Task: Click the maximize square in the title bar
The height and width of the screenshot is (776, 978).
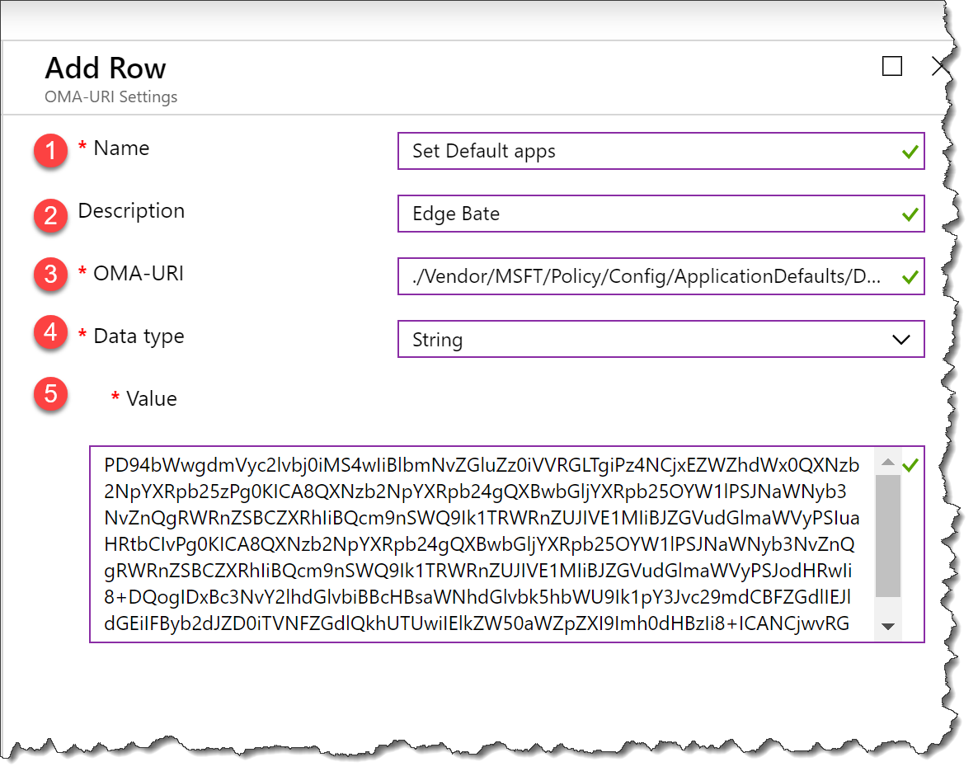Action: pos(891,67)
